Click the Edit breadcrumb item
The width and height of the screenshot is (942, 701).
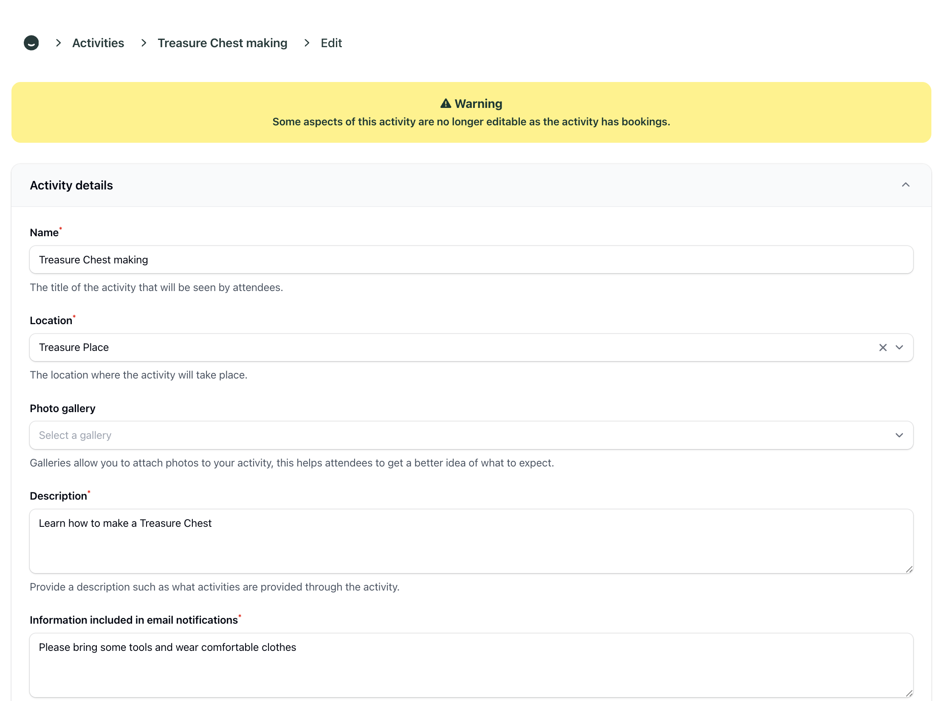pyautogui.click(x=331, y=43)
